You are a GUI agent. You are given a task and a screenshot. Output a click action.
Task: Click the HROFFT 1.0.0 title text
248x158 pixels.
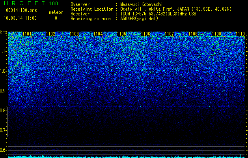[31, 3]
